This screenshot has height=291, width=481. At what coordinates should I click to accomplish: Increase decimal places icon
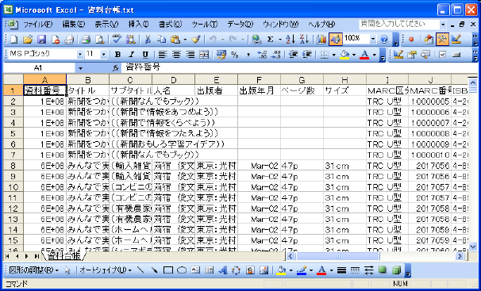coord(262,55)
